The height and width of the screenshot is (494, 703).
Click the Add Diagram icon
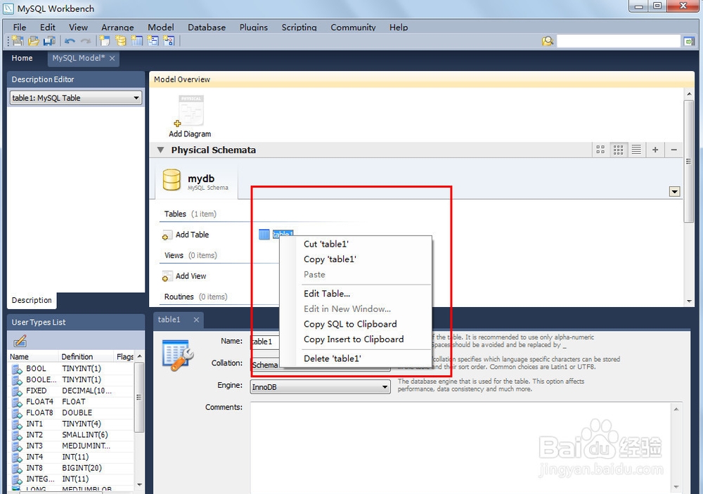tap(190, 111)
